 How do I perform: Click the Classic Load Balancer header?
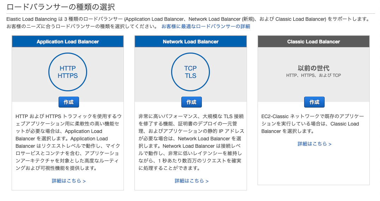click(x=314, y=42)
